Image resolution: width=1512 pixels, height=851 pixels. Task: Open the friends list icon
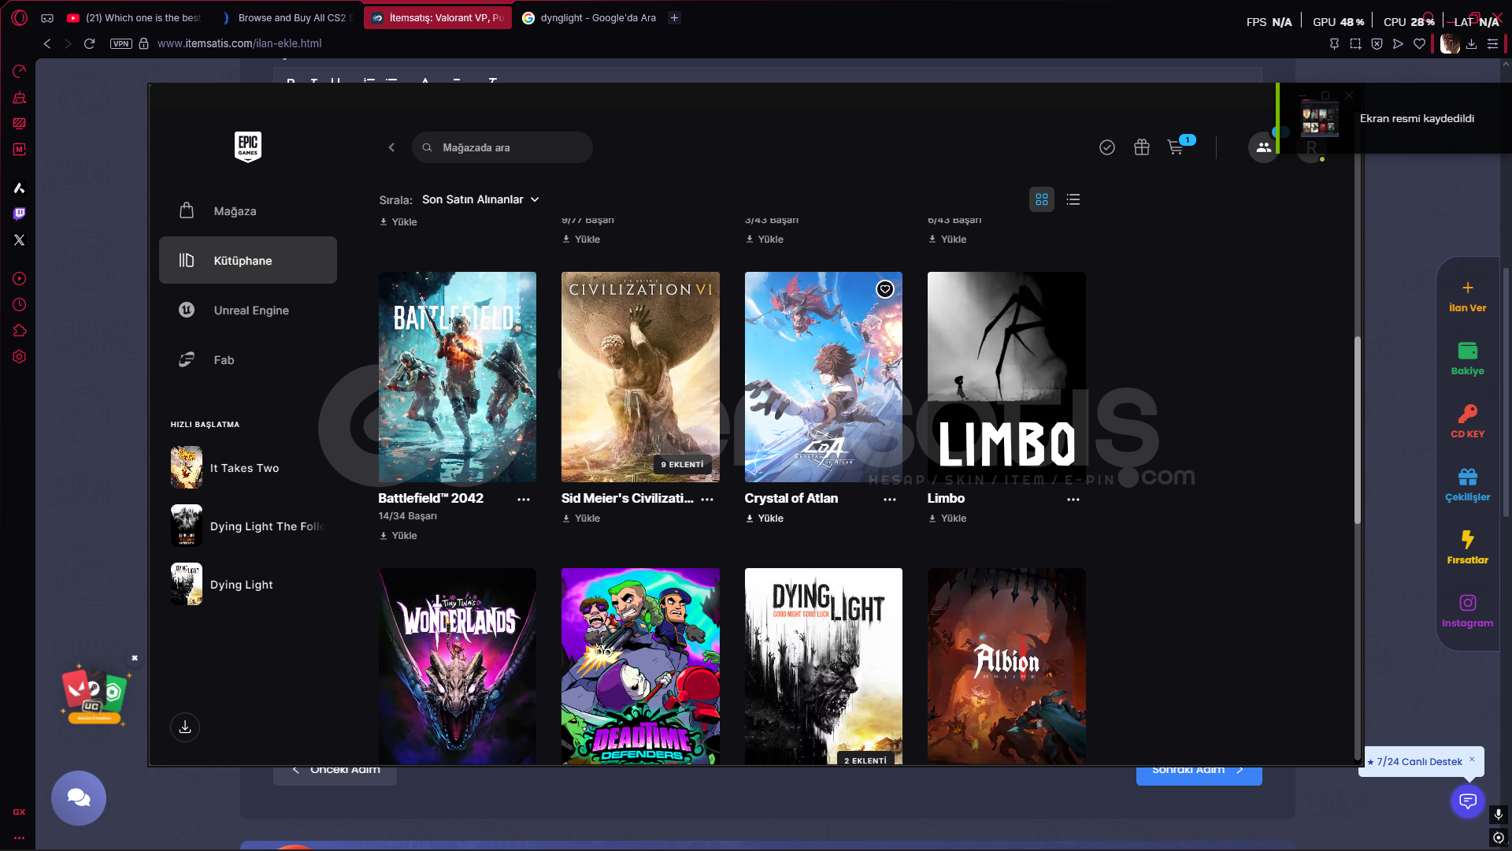(1263, 147)
